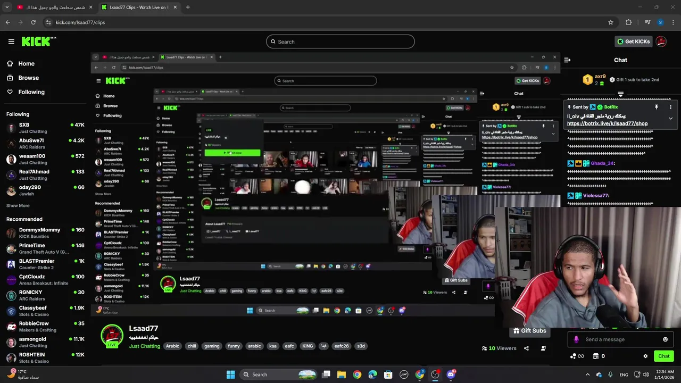The image size is (681, 383).
Task: Open the three-dot menu on the pinned message
Action: pyautogui.click(x=670, y=107)
